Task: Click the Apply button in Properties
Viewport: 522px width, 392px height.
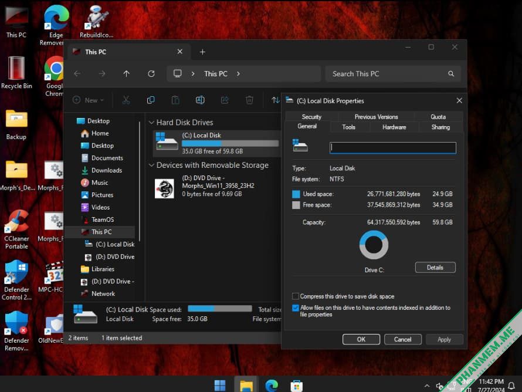Action: point(444,339)
